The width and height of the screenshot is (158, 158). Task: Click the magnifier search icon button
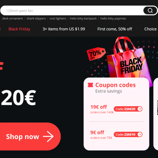[x=150, y=10]
